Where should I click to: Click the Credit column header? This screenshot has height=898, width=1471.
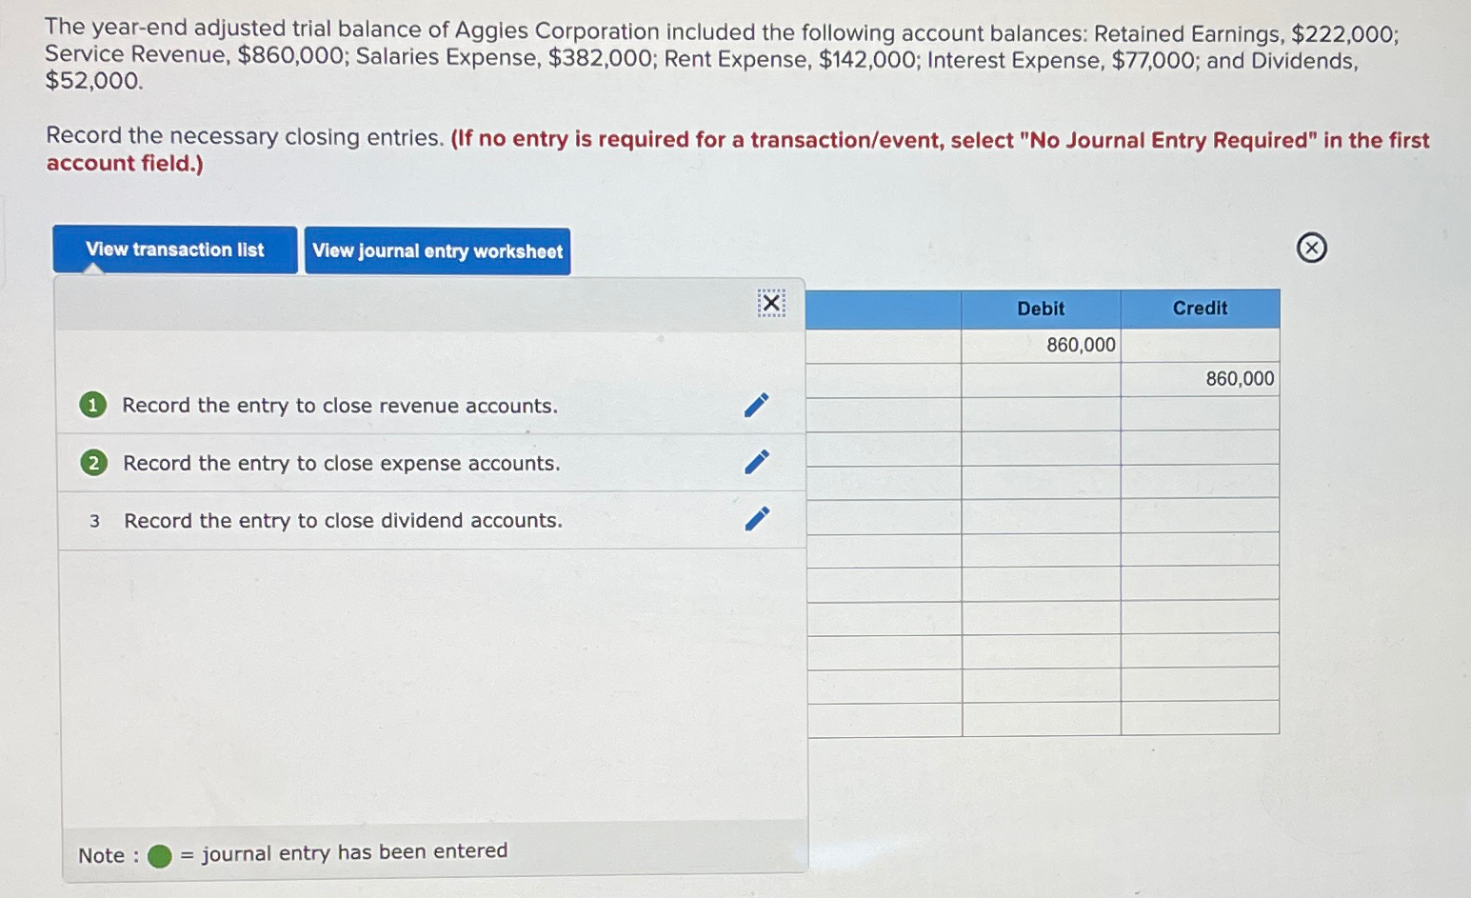click(x=1200, y=308)
